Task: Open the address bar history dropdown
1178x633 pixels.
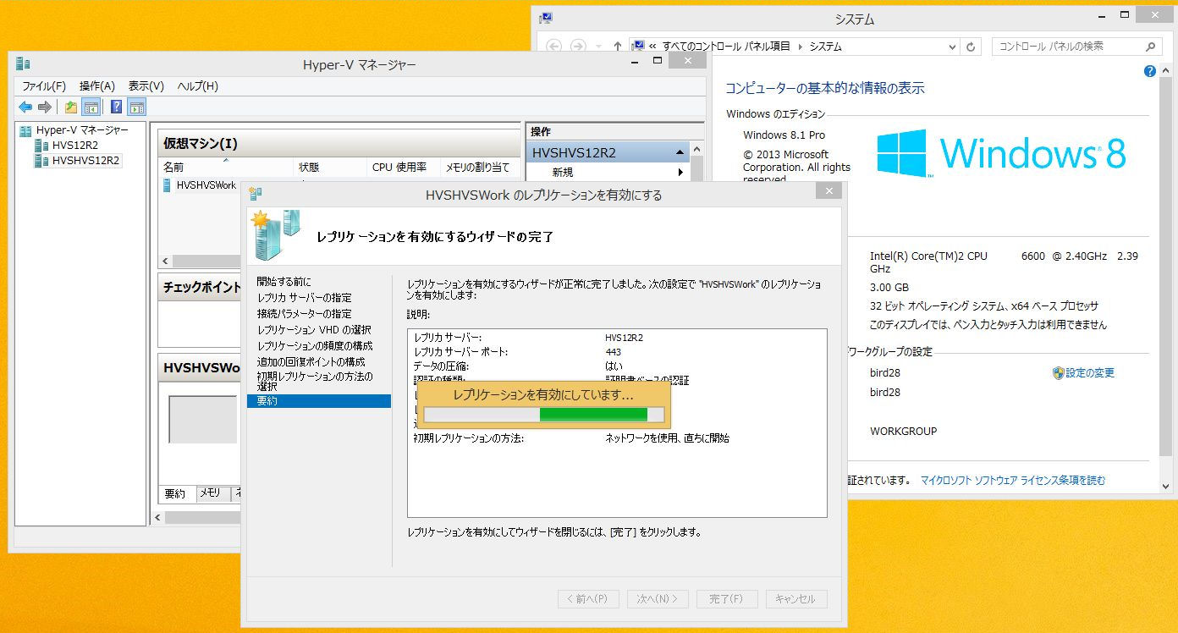Action: click(x=952, y=47)
